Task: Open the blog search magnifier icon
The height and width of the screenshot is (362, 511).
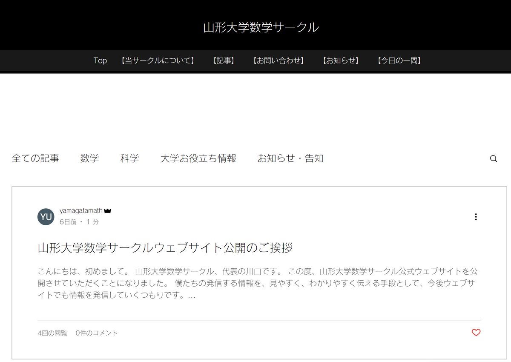Action: (x=494, y=158)
